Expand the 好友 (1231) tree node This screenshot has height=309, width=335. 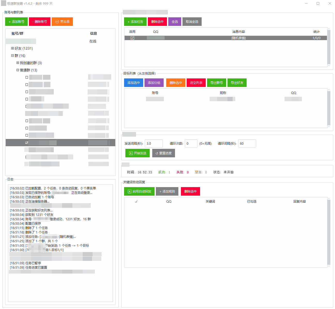(x=12, y=48)
